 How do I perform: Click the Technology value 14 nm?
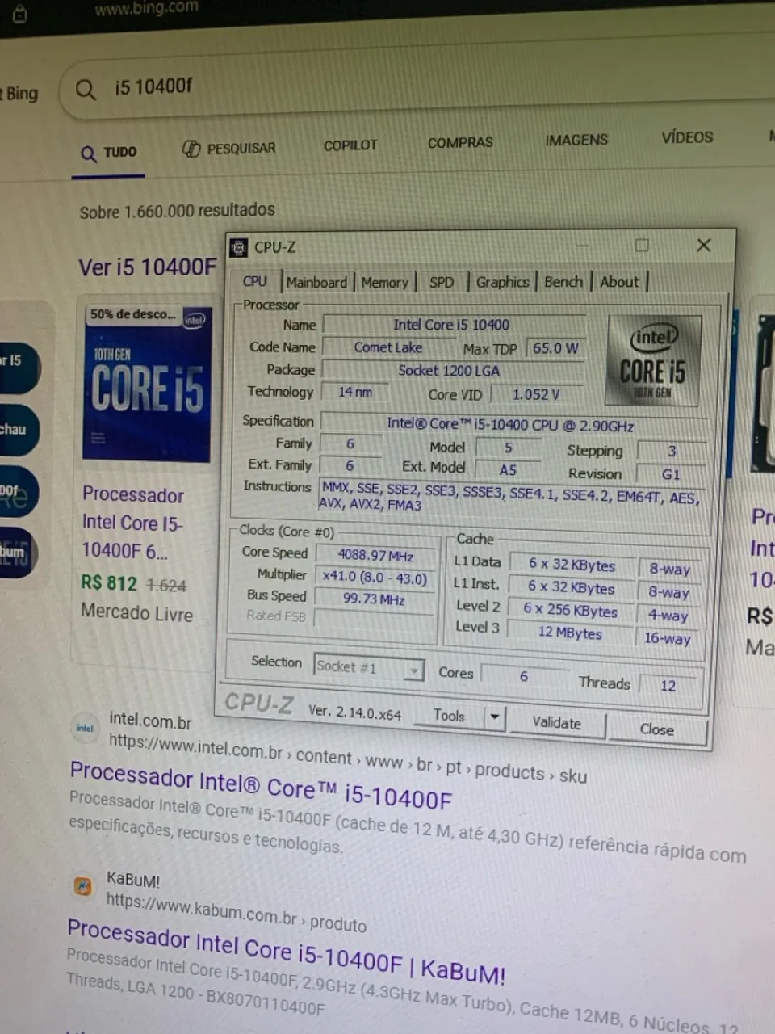[x=355, y=393]
